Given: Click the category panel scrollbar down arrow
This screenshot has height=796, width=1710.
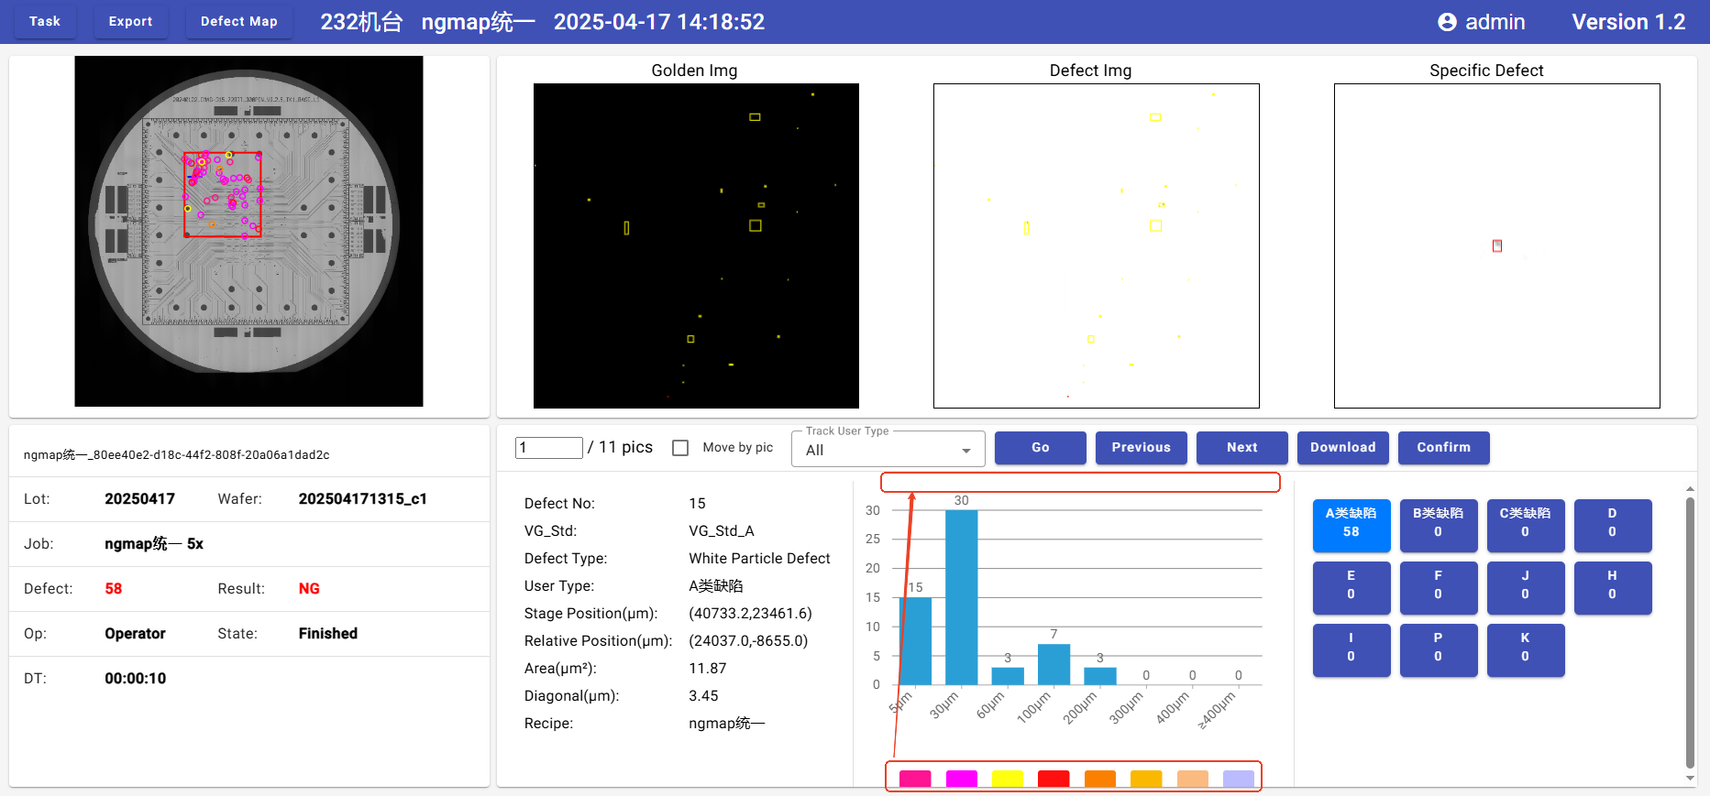Looking at the screenshot, I should (x=1690, y=779).
